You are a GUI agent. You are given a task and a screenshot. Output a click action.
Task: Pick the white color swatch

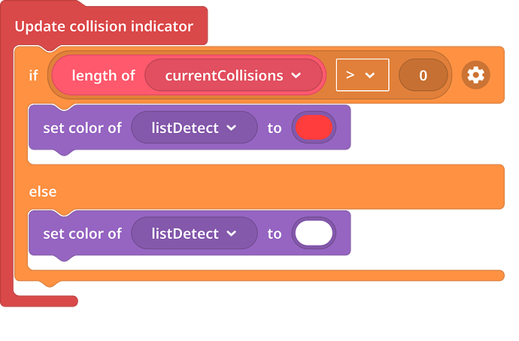point(314,234)
